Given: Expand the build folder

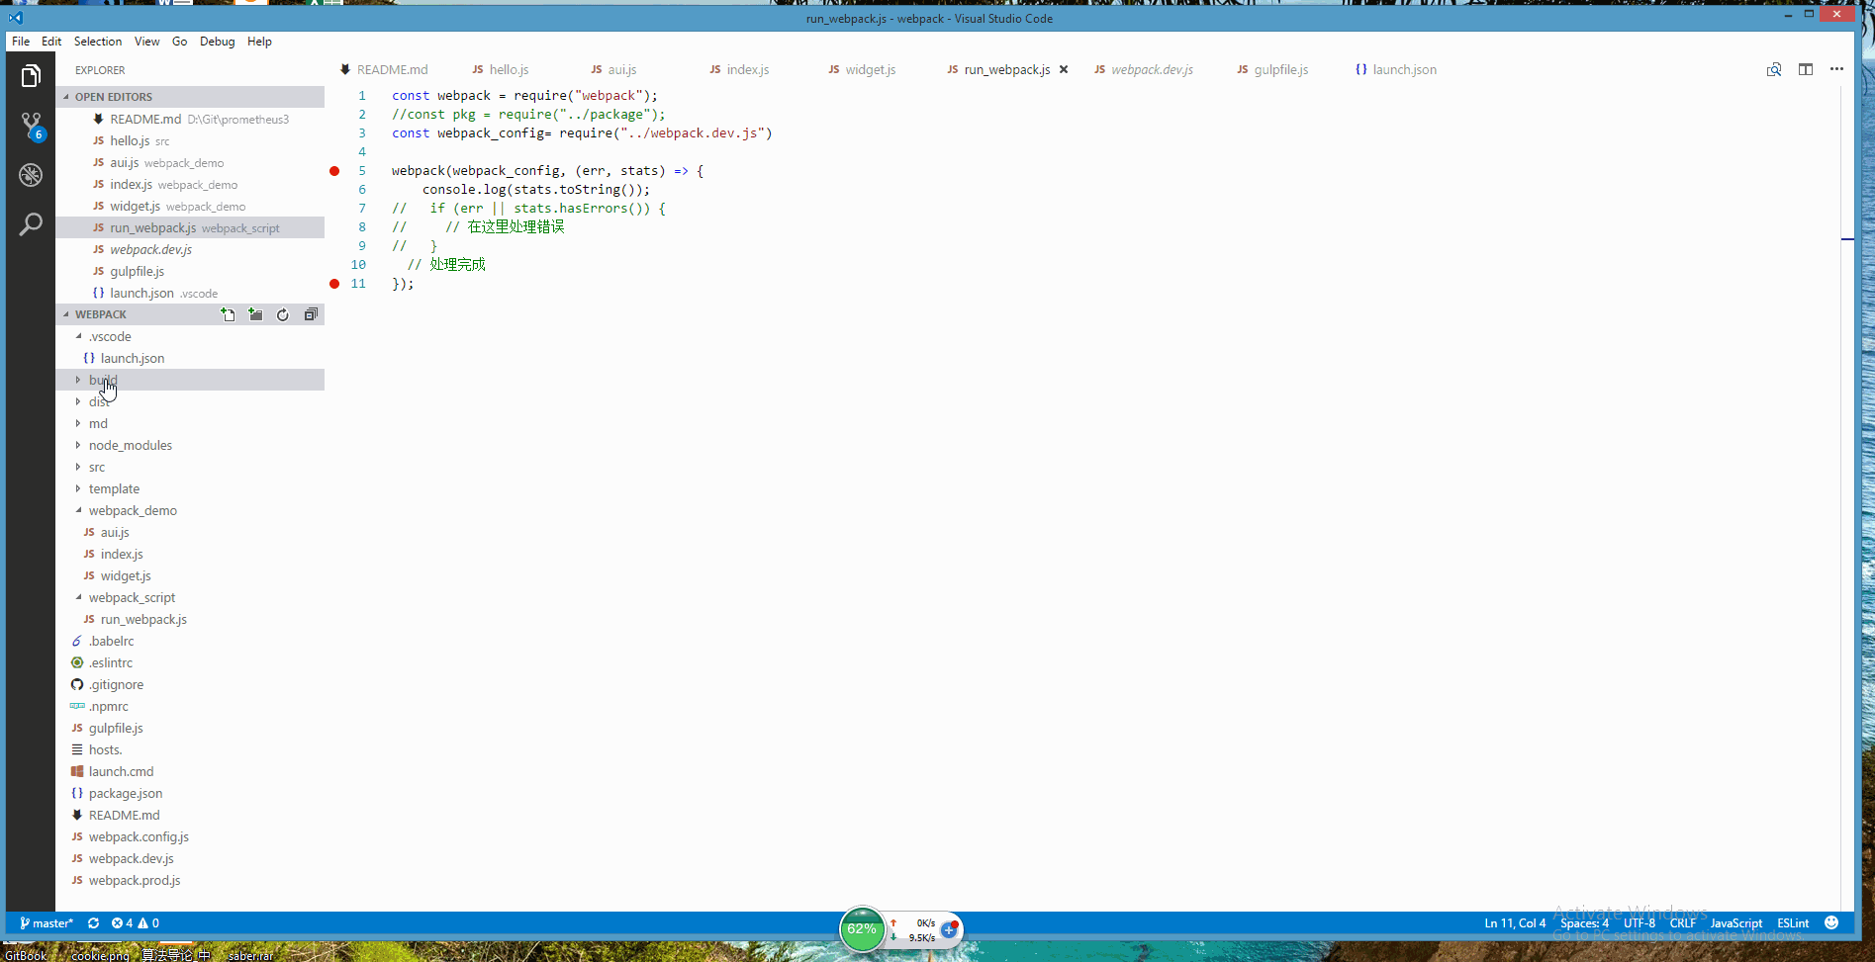Looking at the screenshot, I should [x=190, y=380].
